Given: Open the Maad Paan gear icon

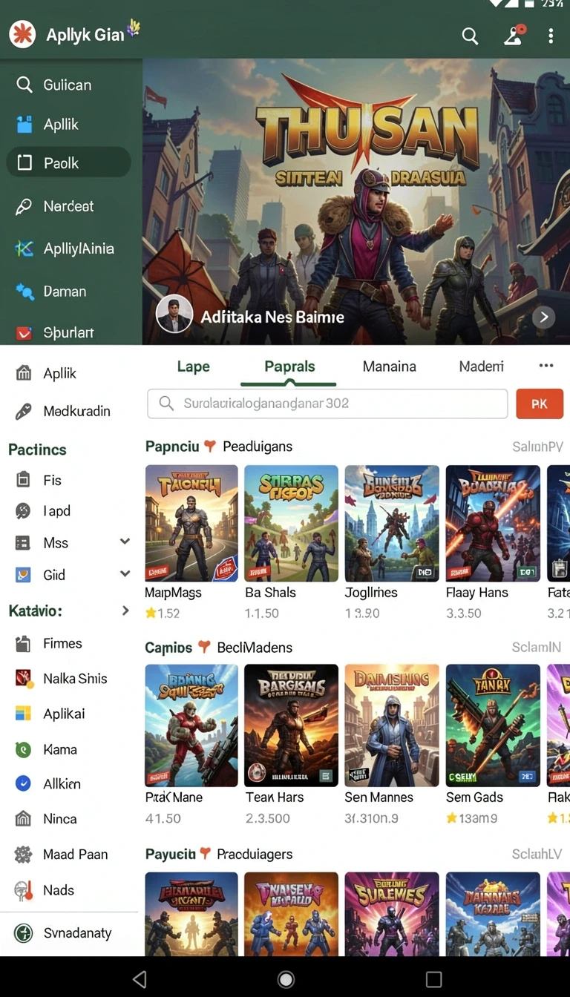Looking at the screenshot, I should [24, 855].
